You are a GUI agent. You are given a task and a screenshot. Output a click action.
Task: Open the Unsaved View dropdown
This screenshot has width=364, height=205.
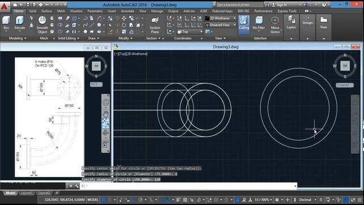click(x=221, y=25)
